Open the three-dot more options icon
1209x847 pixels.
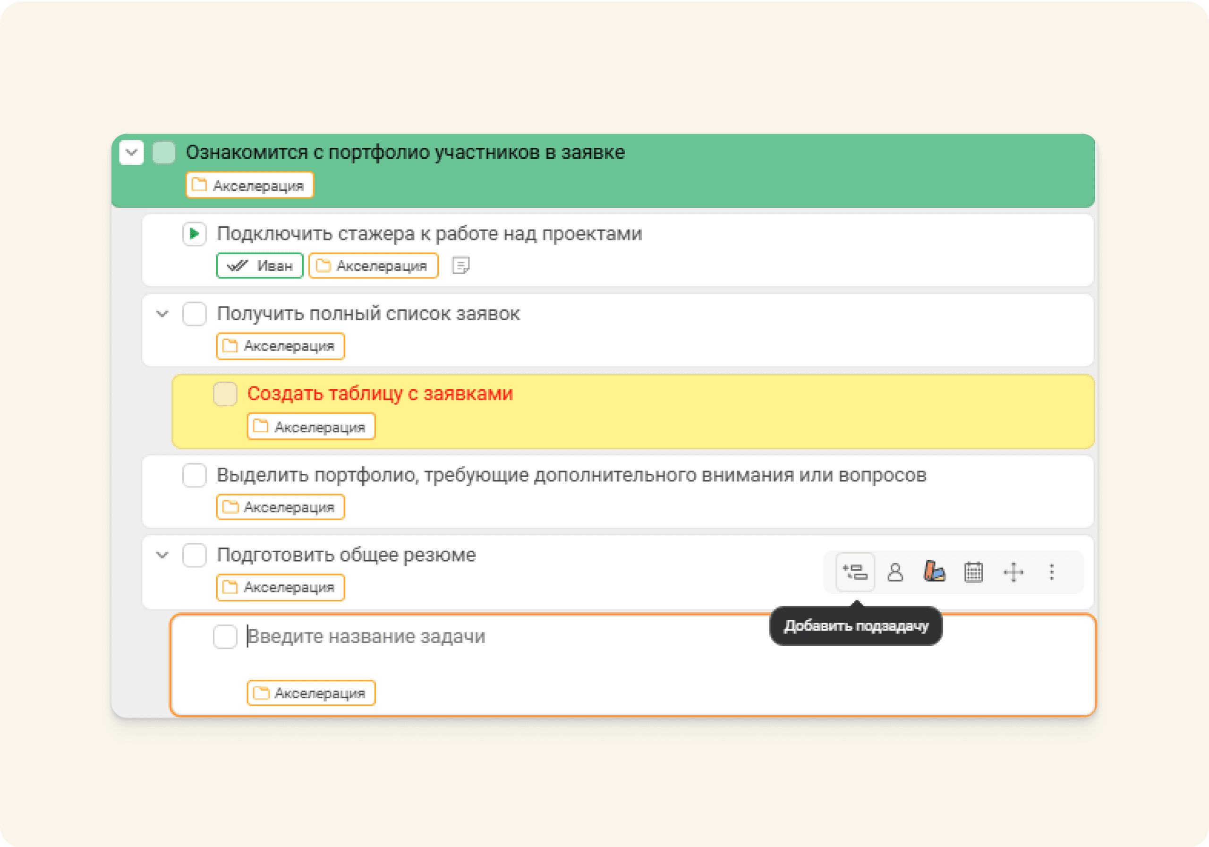pyautogui.click(x=1051, y=572)
